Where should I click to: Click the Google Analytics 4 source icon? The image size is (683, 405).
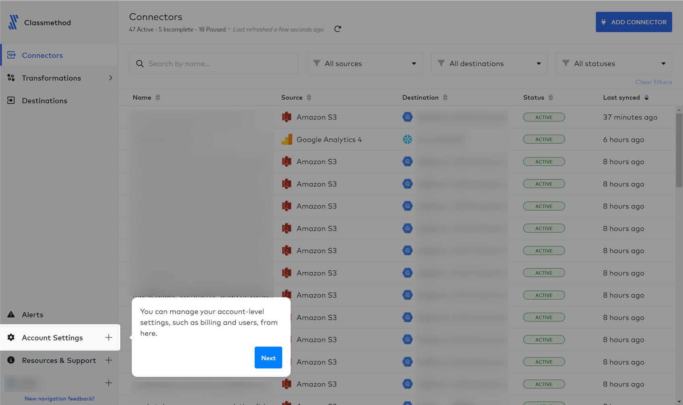pyautogui.click(x=287, y=140)
